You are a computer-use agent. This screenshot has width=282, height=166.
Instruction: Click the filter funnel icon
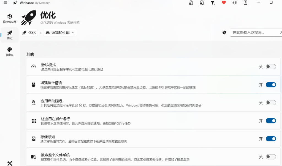pos(213,3)
